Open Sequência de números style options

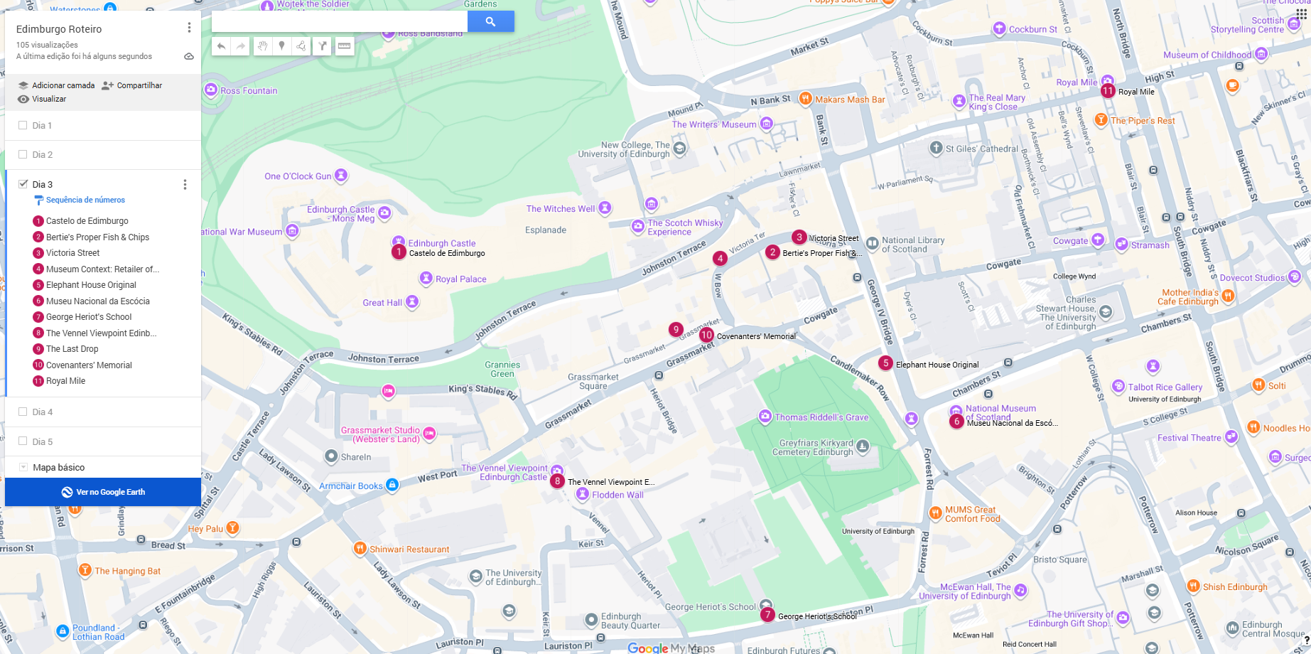point(80,200)
